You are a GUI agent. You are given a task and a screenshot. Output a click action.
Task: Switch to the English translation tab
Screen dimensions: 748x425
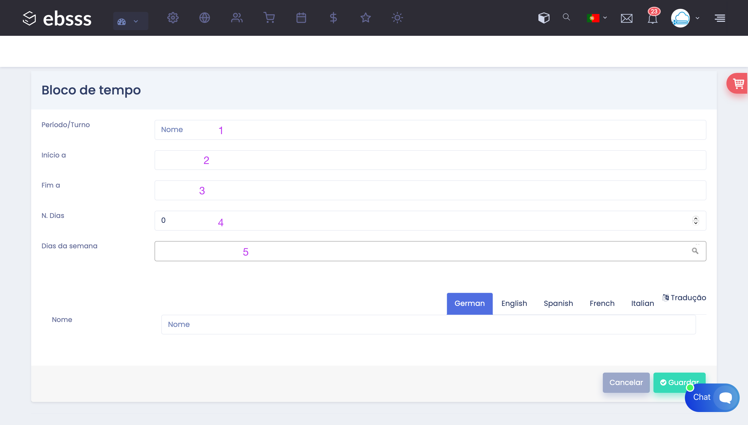514,303
